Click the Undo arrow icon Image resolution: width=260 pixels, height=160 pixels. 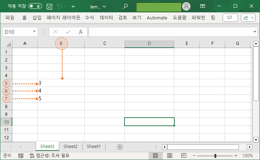pos(60,6)
